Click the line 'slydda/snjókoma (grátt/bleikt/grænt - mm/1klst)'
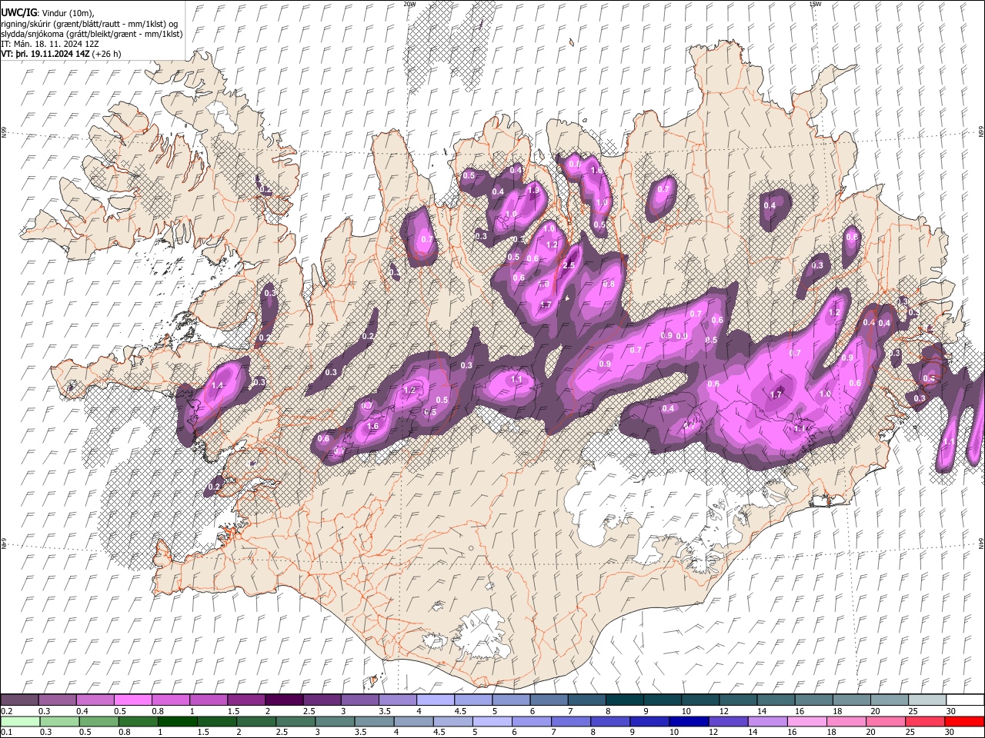 [x=92, y=34]
